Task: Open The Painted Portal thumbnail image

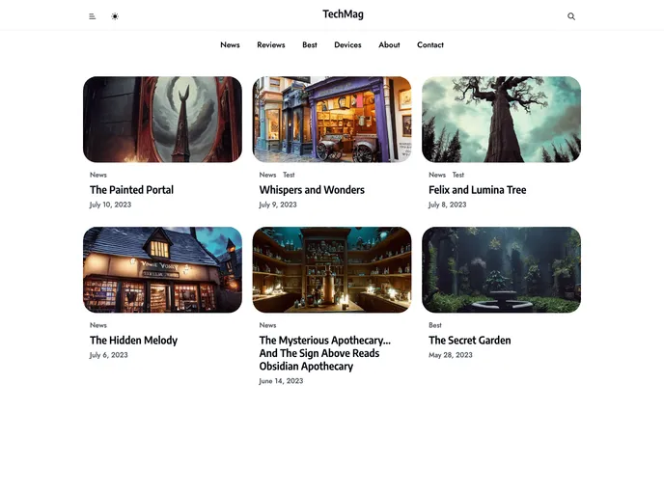Action: click(162, 120)
